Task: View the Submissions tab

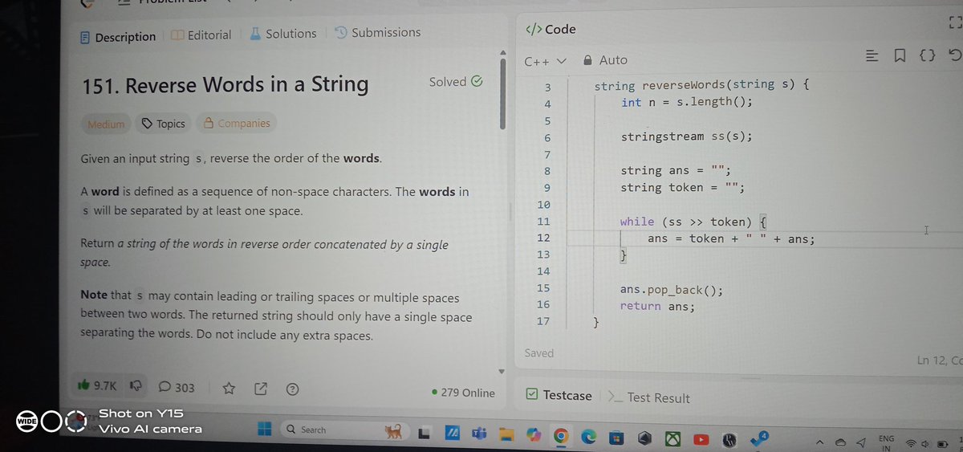Action: click(x=377, y=32)
